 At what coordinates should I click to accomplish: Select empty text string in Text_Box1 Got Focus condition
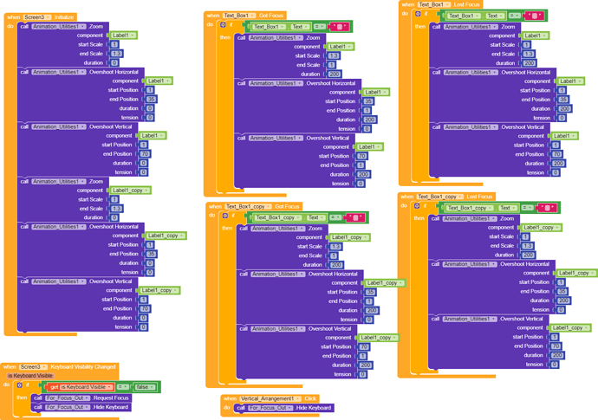coord(339,27)
